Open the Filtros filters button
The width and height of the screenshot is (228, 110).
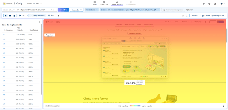coord(63,10)
